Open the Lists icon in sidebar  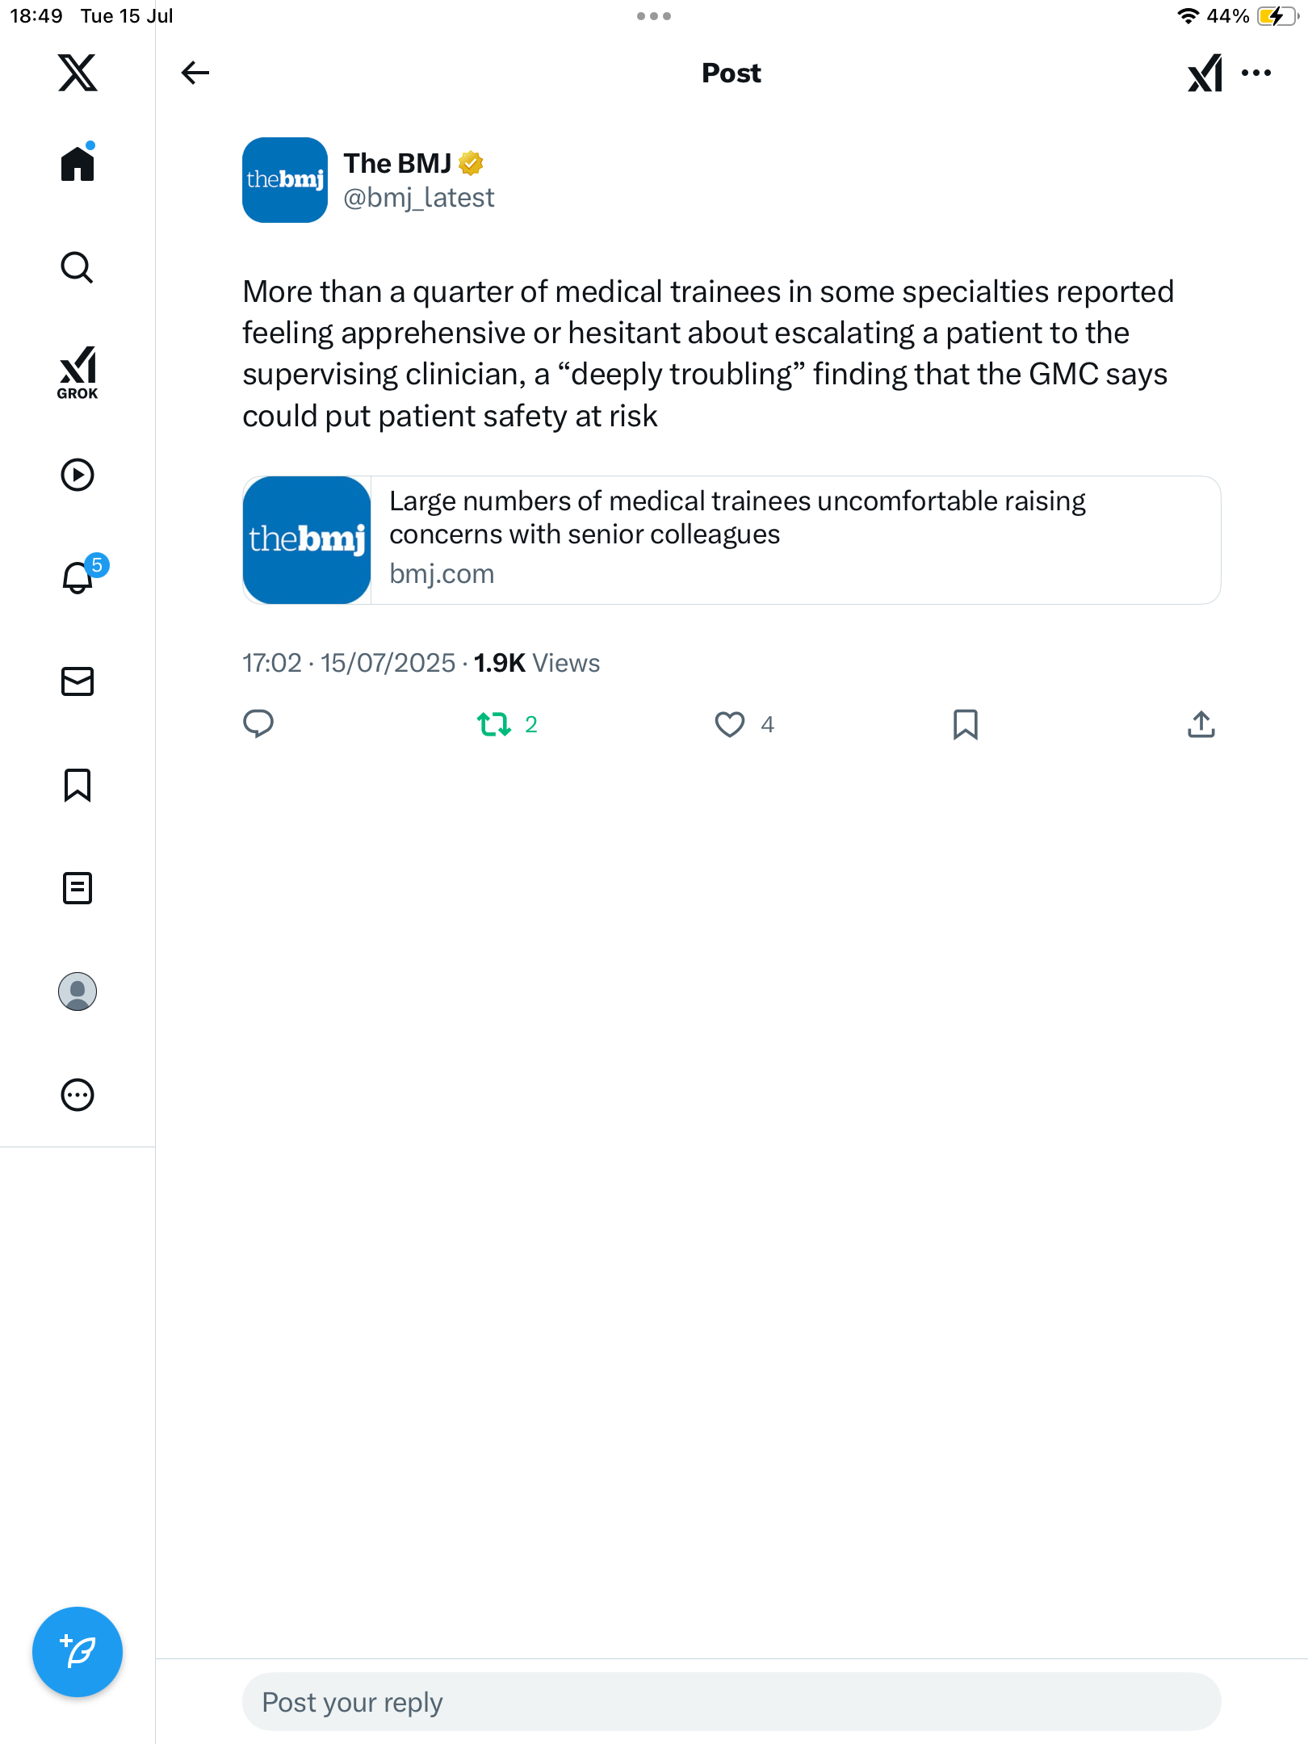pos(78,888)
